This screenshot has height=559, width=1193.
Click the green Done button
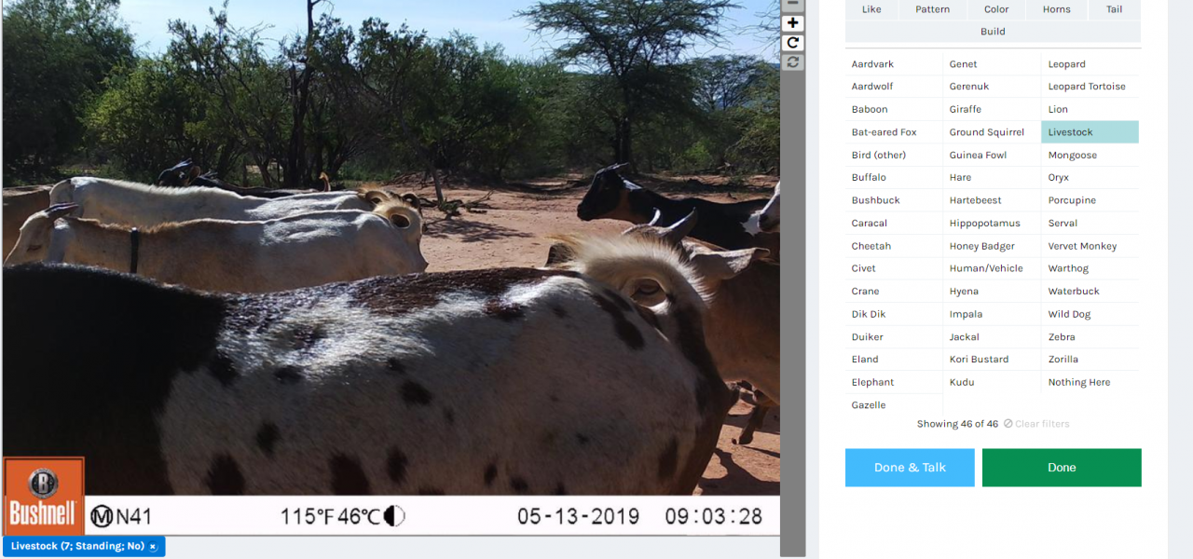tap(1062, 468)
